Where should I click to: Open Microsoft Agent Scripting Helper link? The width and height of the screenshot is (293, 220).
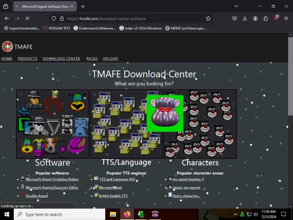(52, 179)
